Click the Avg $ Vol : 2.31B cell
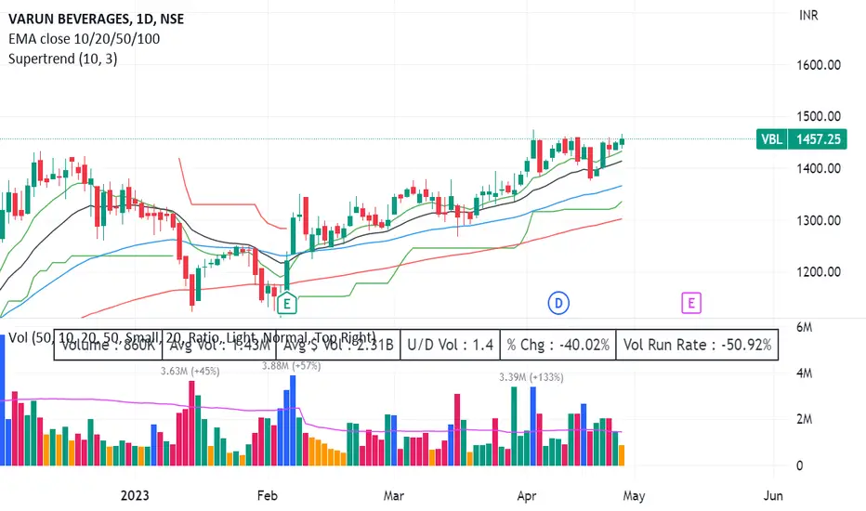The height and width of the screenshot is (511, 866). [x=338, y=346]
